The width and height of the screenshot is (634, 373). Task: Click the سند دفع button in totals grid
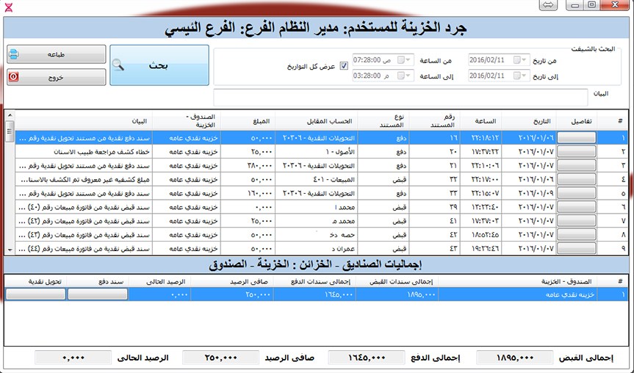(x=97, y=294)
